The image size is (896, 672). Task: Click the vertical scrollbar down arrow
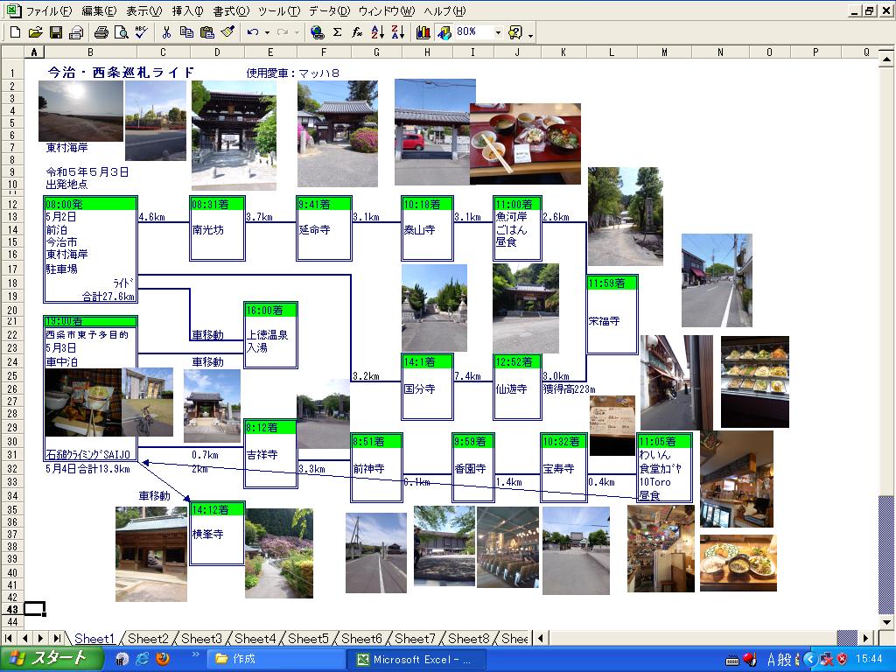(886, 621)
